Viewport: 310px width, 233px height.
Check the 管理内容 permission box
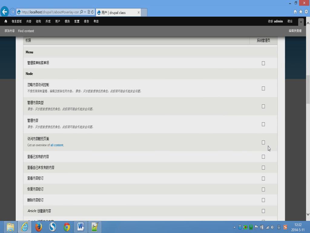tap(263, 124)
